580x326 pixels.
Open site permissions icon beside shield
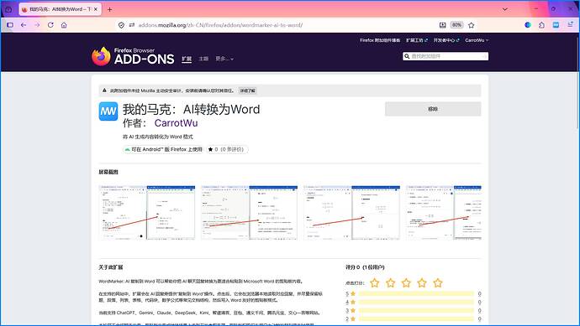(132, 25)
